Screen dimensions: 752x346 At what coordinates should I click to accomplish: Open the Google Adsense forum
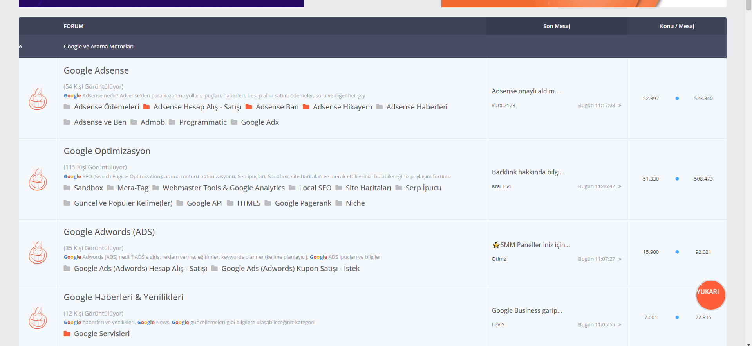coord(96,70)
